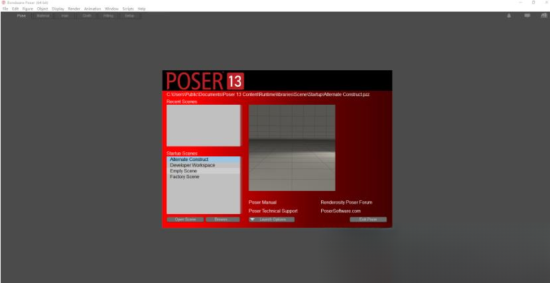Click the notification bell icon

[509, 16]
